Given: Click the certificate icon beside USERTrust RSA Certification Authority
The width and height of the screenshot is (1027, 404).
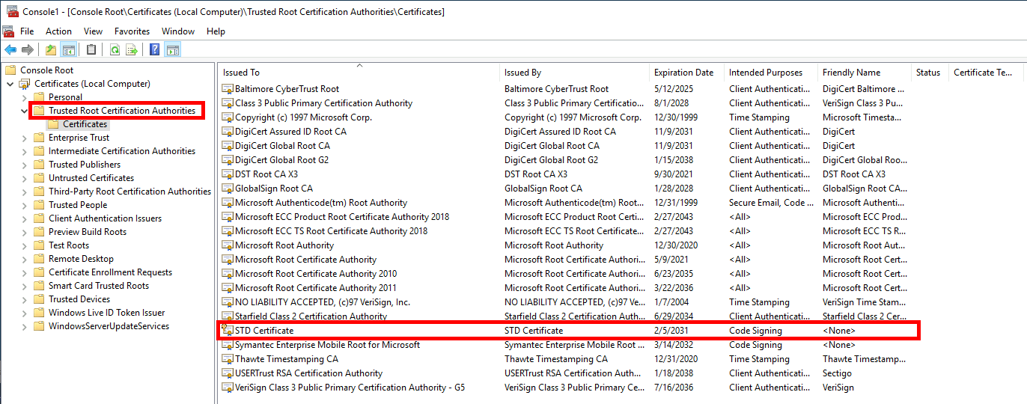Looking at the screenshot, I should 228,373.
